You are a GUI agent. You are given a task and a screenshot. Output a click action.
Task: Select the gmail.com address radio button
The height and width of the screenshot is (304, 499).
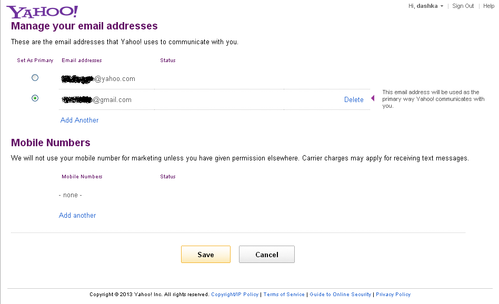(x=35, y=98)
